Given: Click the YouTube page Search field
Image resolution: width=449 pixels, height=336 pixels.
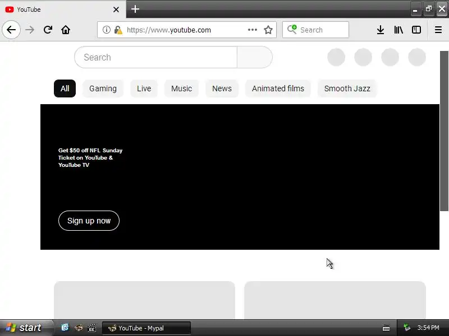Looking at the screenshot, I should tap(156, 57).
